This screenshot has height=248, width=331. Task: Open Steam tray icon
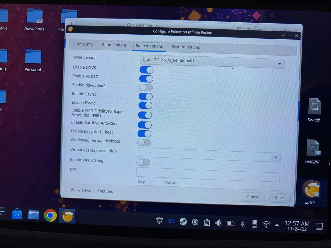[x=183, y=221]
